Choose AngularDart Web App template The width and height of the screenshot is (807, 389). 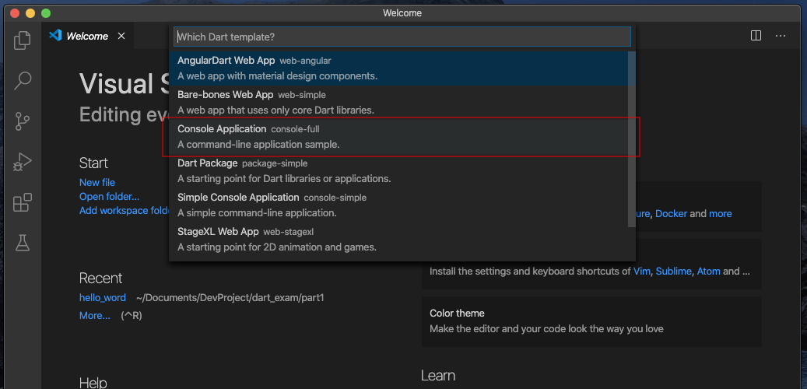click(399, 68)
